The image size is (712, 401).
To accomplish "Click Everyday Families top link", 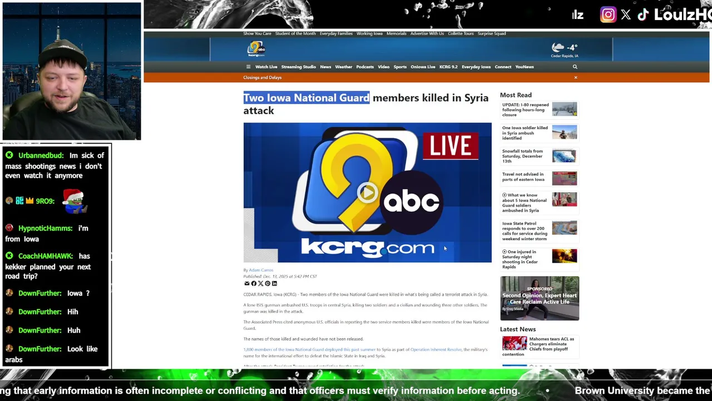I will pyautogui.click(x=336, y=33).
